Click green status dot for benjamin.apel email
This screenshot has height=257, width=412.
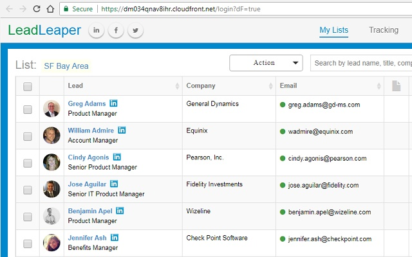283,212
